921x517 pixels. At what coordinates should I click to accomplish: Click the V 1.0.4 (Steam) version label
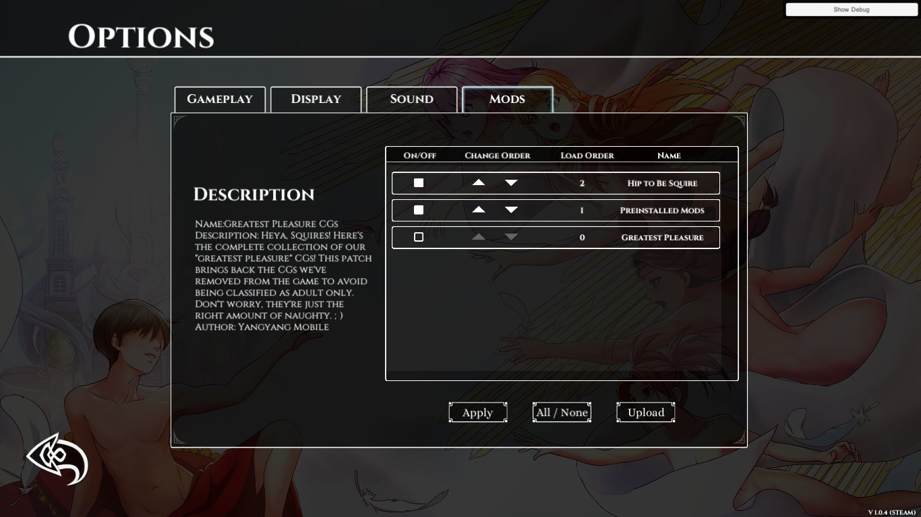click(891, 512)
